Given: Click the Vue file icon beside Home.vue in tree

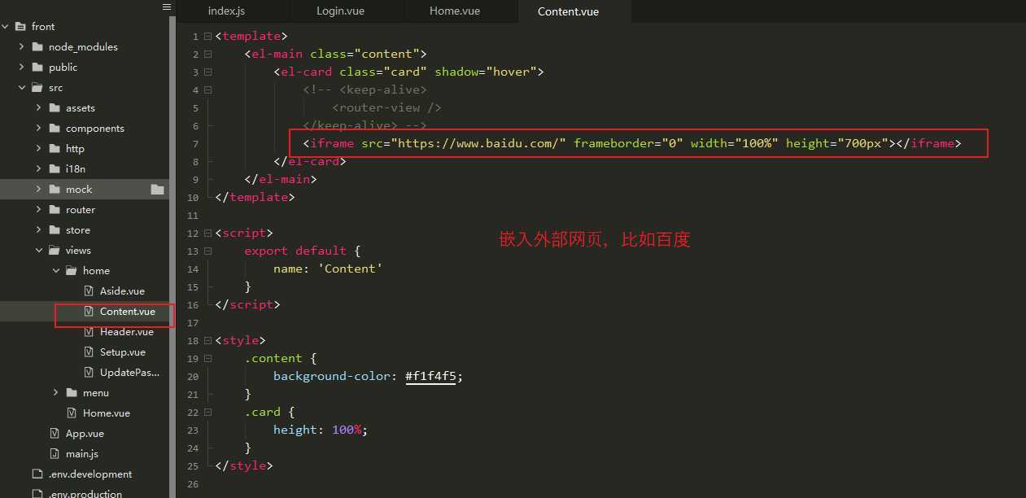Looking at the screenshot, I should [x=72, y=413].
